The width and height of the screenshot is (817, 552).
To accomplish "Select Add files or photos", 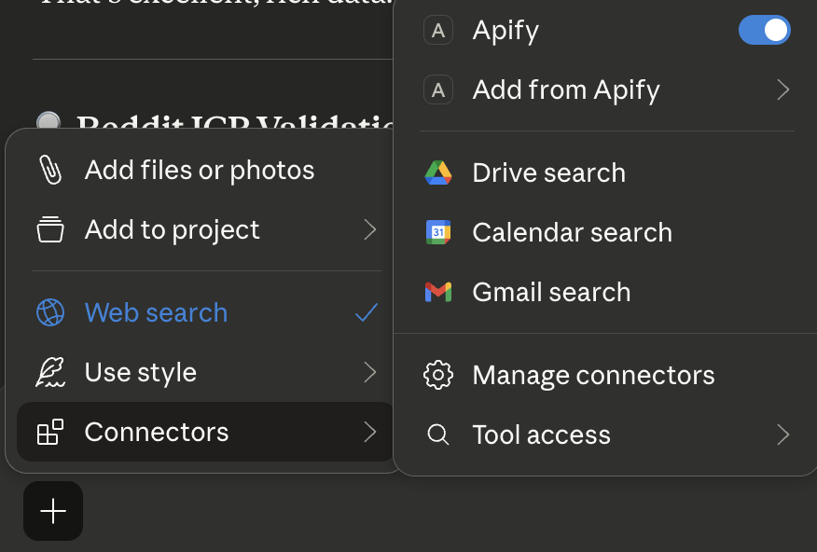I will tap(204, 170).
